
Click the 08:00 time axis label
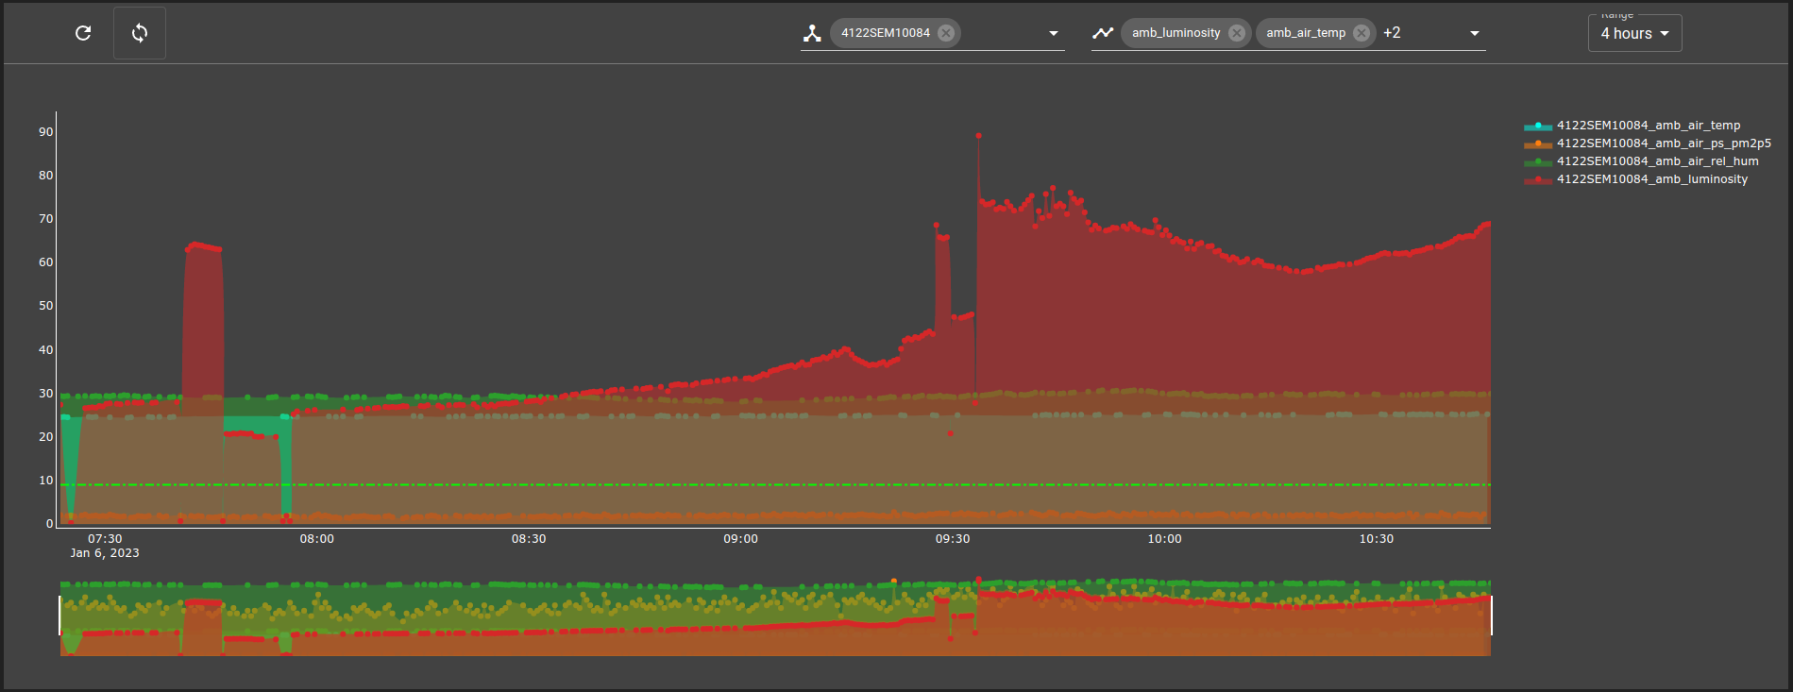tap(317, 539)
